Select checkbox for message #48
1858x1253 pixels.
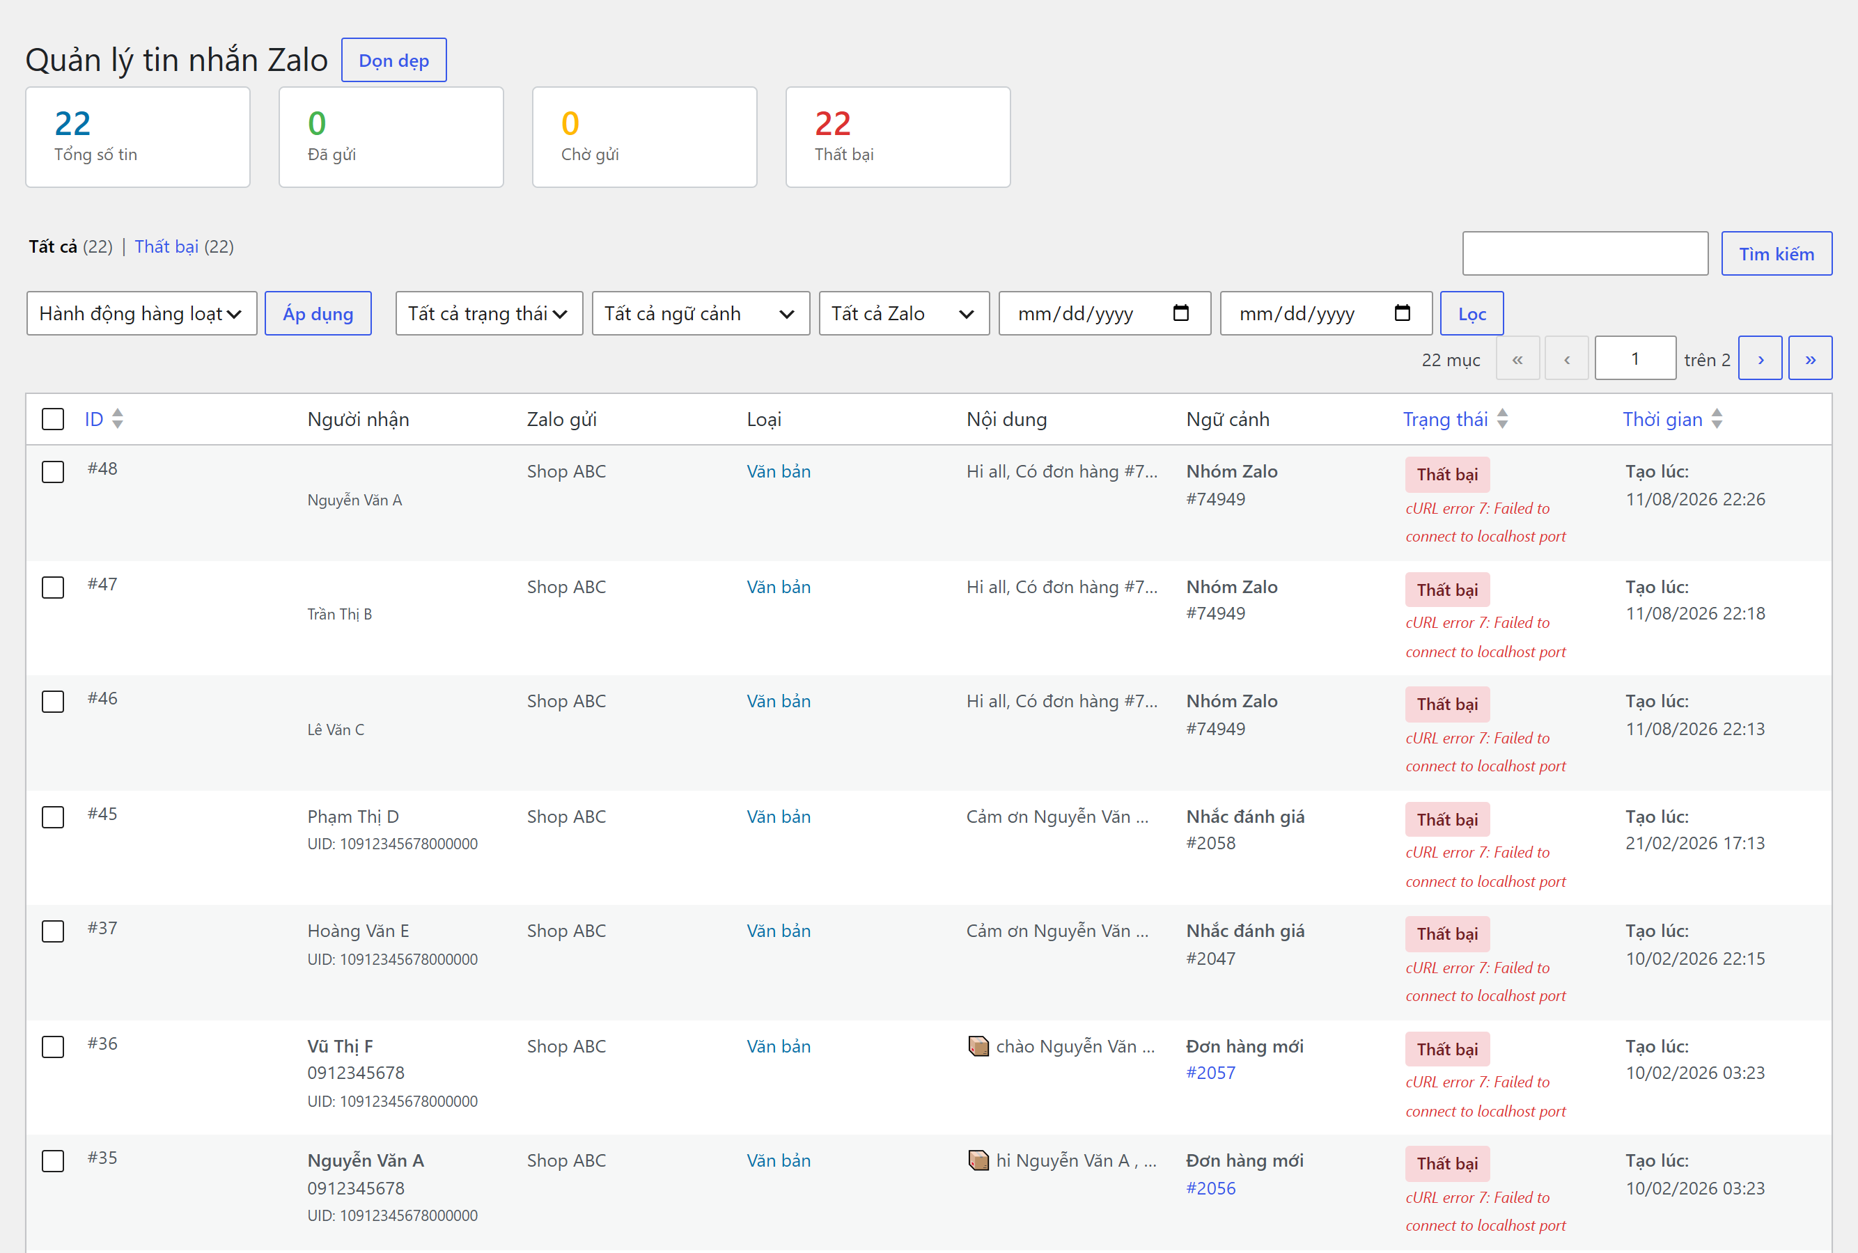[x=53, y=472]
